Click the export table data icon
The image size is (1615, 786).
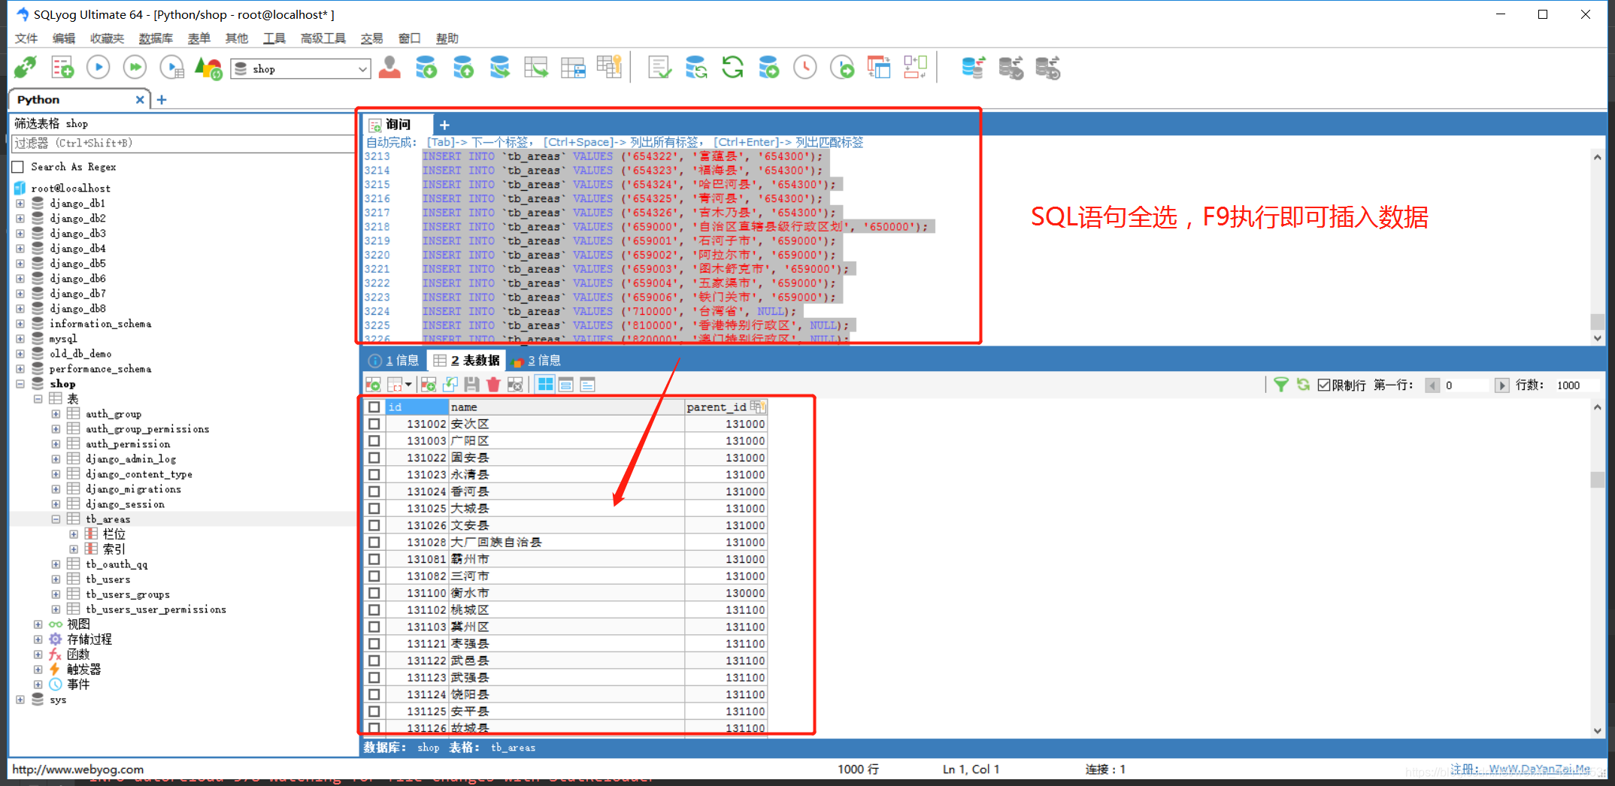coord(536,68)
